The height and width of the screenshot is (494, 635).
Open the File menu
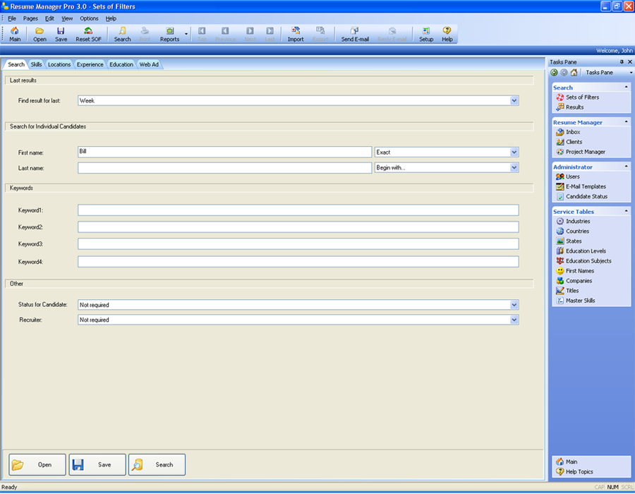12,18
